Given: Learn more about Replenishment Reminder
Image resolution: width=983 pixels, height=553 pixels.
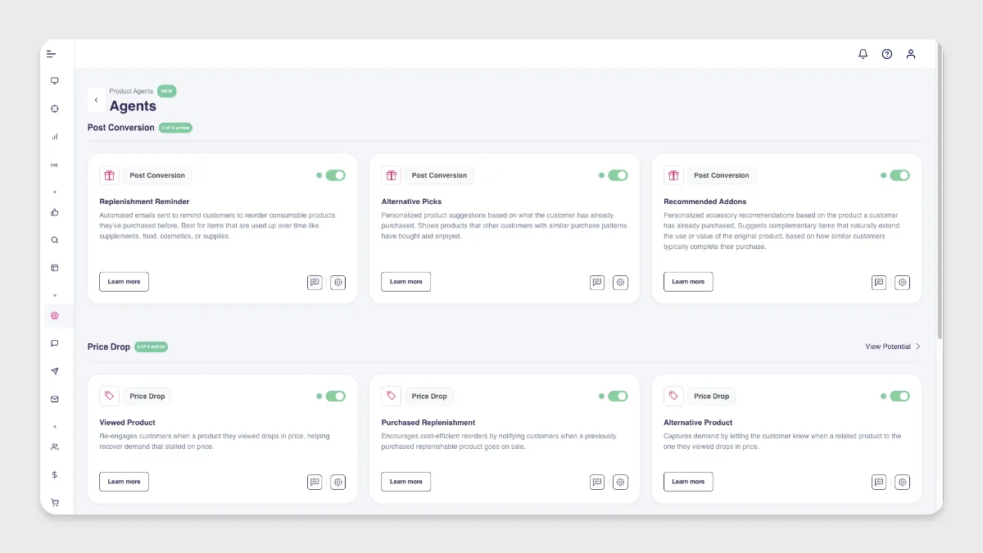Looking at the screenshot, I should [124, 282].
